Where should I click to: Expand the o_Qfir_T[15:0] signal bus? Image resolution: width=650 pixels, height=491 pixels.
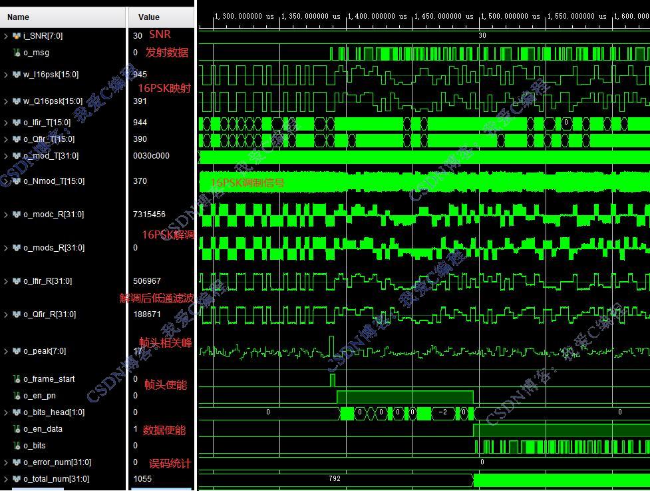(6, 139)
